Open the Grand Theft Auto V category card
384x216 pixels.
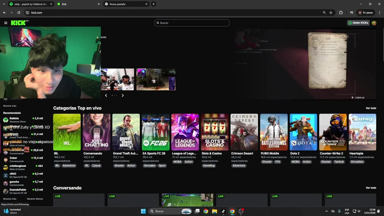click(126, 132)
